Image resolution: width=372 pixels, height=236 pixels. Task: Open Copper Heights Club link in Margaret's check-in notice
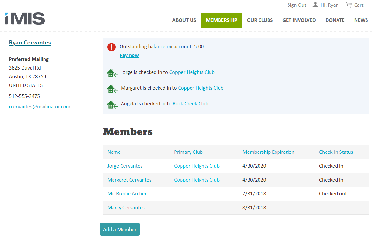201,88
